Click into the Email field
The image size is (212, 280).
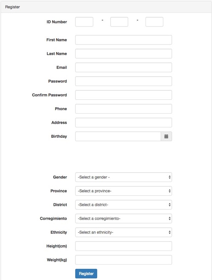(124, 67)
